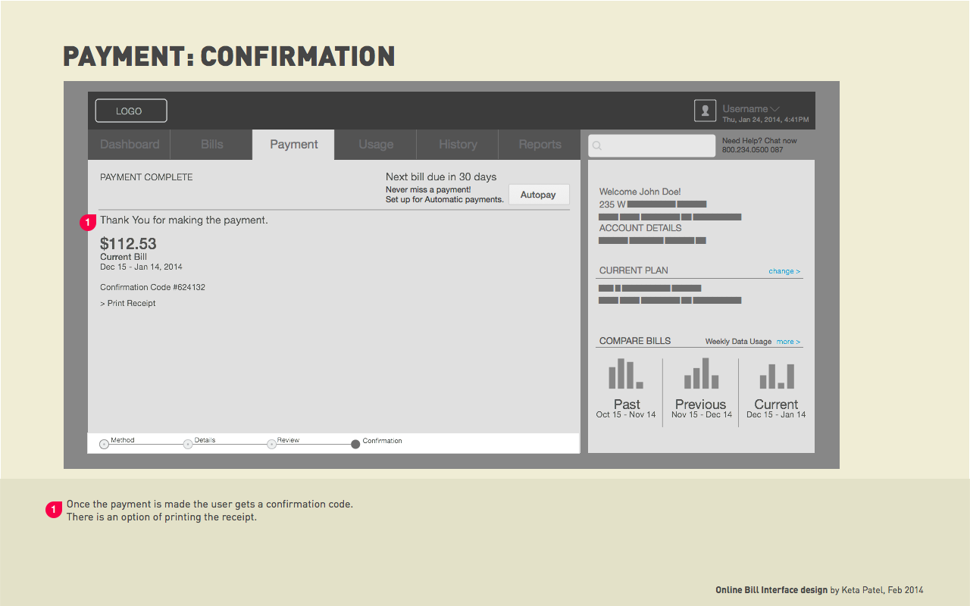Select the Current bill chart icon

[x=777, y=376]
